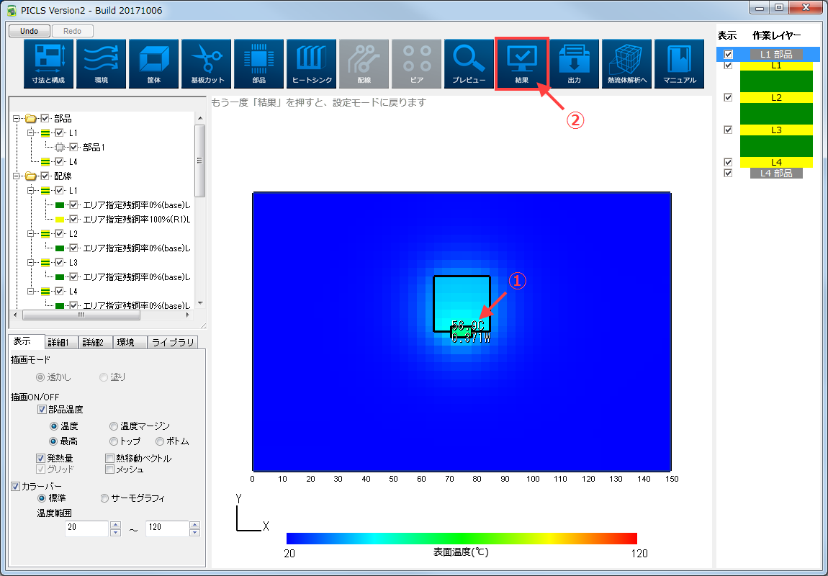This screenshot has width=828, height=576.
Task: Click the 部品1 component icon in tree
Action: click(x=60, y=148)
